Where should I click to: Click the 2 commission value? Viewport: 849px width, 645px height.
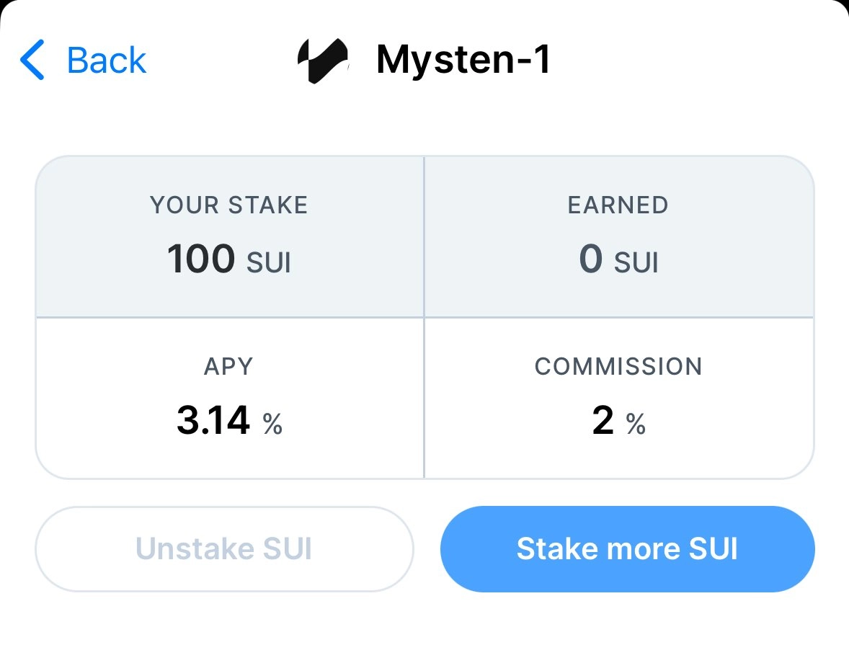pyautogui.click(x=603, y=421)
